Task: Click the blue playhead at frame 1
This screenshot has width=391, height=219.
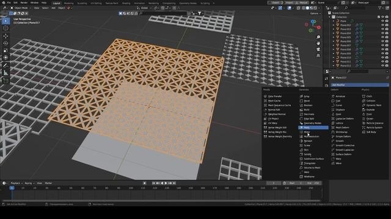Action: (x=12, y=188)
